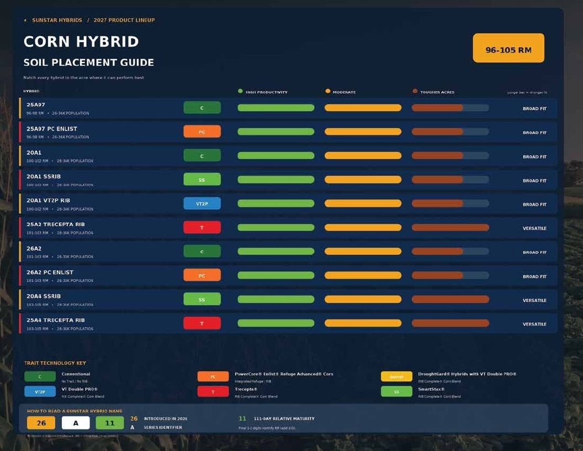Click the SERIES IDENTIFIER text

click(163, 428)
